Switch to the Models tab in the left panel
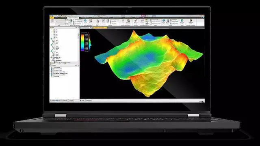Screen dimensions: 260x146 56,63
